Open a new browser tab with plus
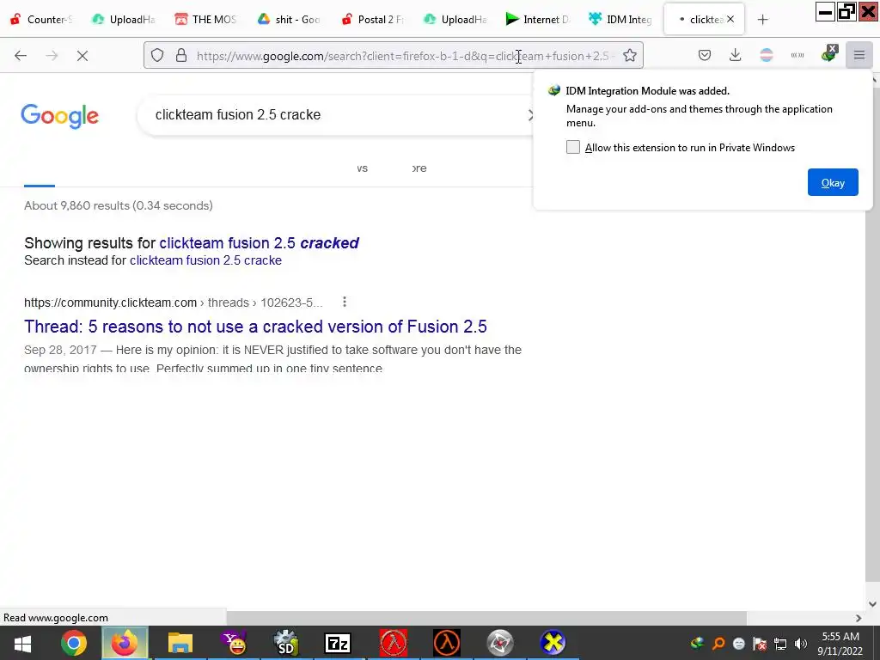The height and width of the screenshot is (660, 880). [x=763, y=20]
